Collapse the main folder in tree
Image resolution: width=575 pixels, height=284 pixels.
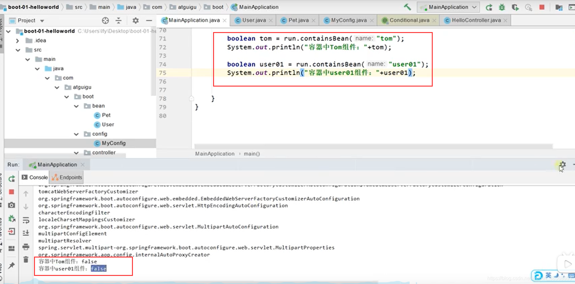28,59
